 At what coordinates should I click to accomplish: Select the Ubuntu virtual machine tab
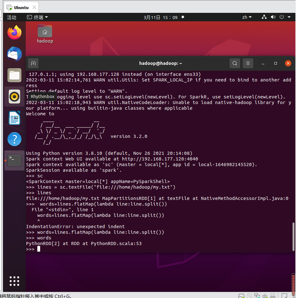(21, 8)
